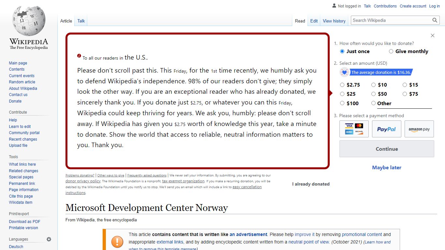Viewport: 445px width, 250px height.
Task: Click the Talk link in the top bar
Action: pyautogui.click(x=367, y=6)
